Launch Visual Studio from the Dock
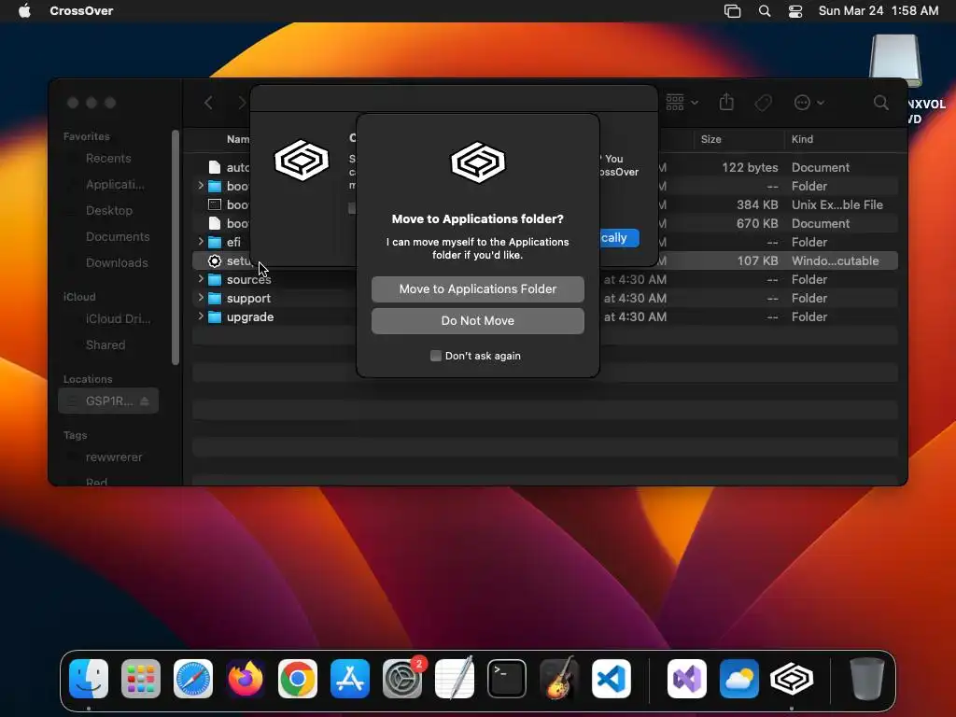Viewport: 956px width, 717px height. (687, 679)
